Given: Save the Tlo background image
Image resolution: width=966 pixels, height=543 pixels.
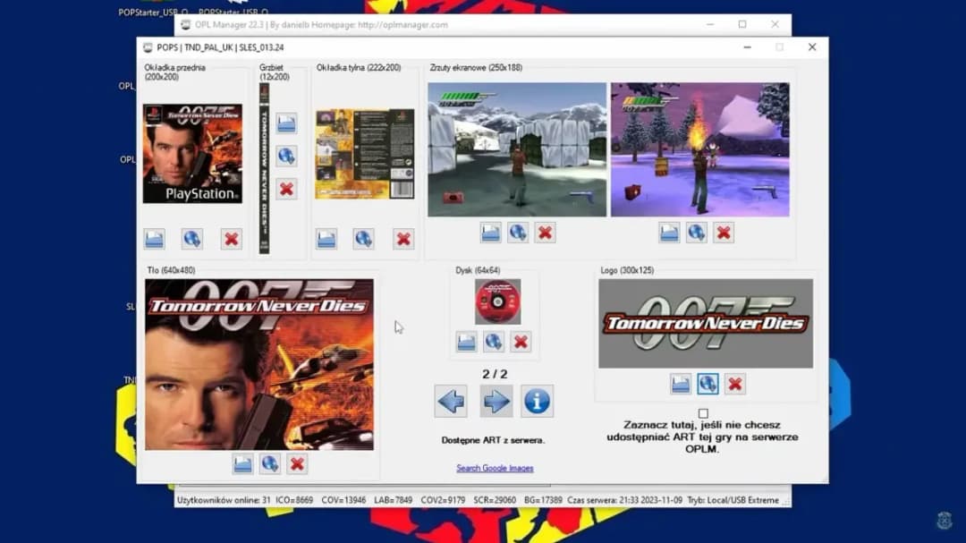Looking at the screenshot, I should tap(242, 463).
